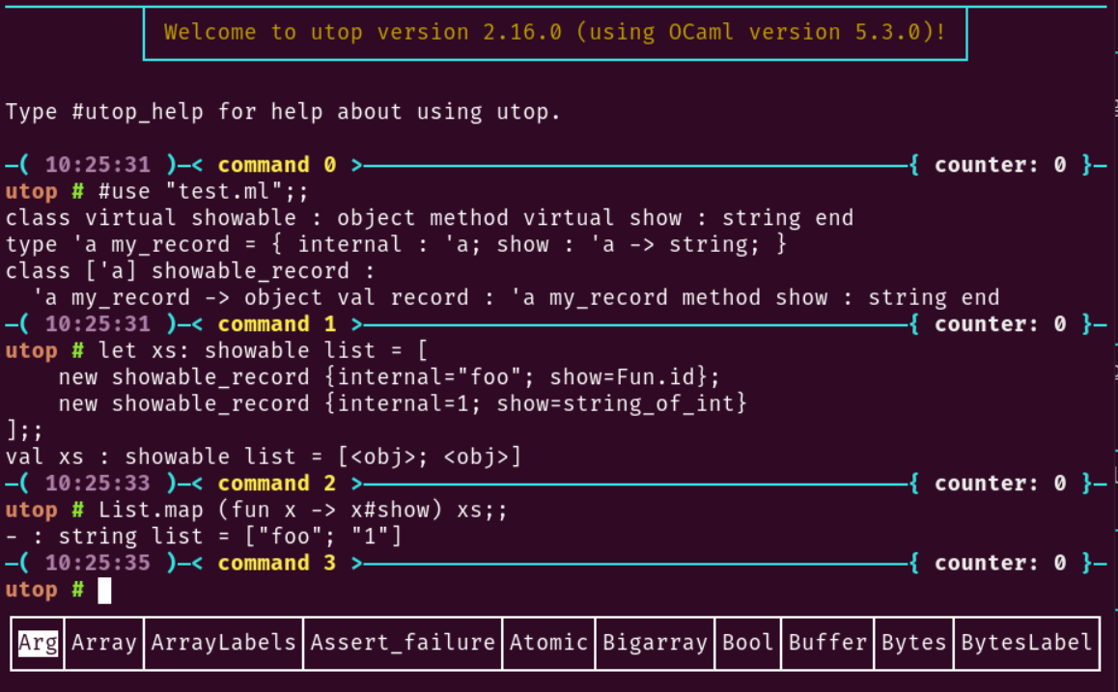Click the "command 2" header label

[x=276, y=484]
